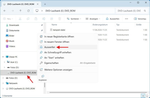The height and width of the screenshot is (98, 150).
Task: Expand the Acer (C:) drive node
Action: tap(4, 62)
